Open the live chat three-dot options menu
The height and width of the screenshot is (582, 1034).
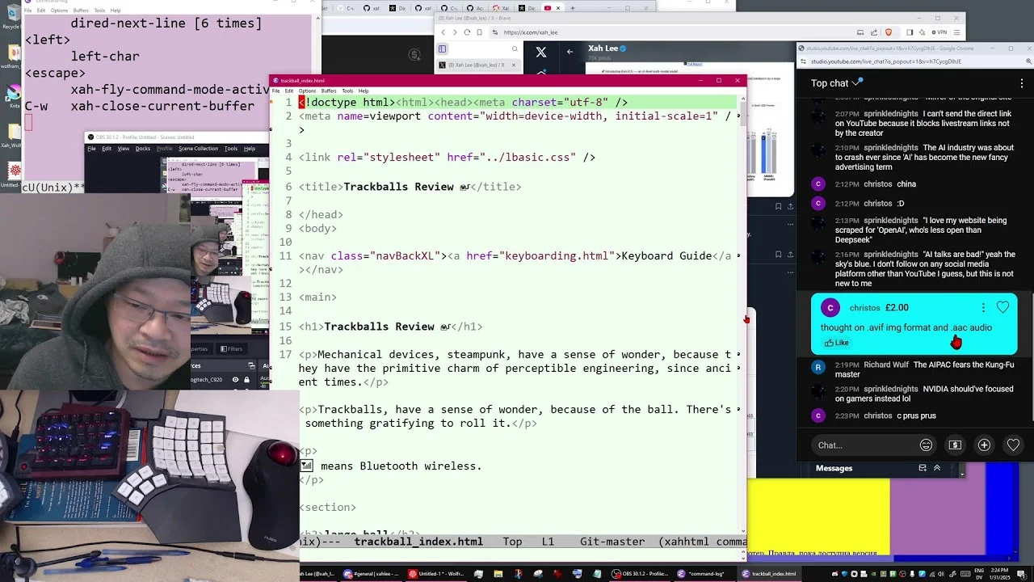[x=1021, y=83]
